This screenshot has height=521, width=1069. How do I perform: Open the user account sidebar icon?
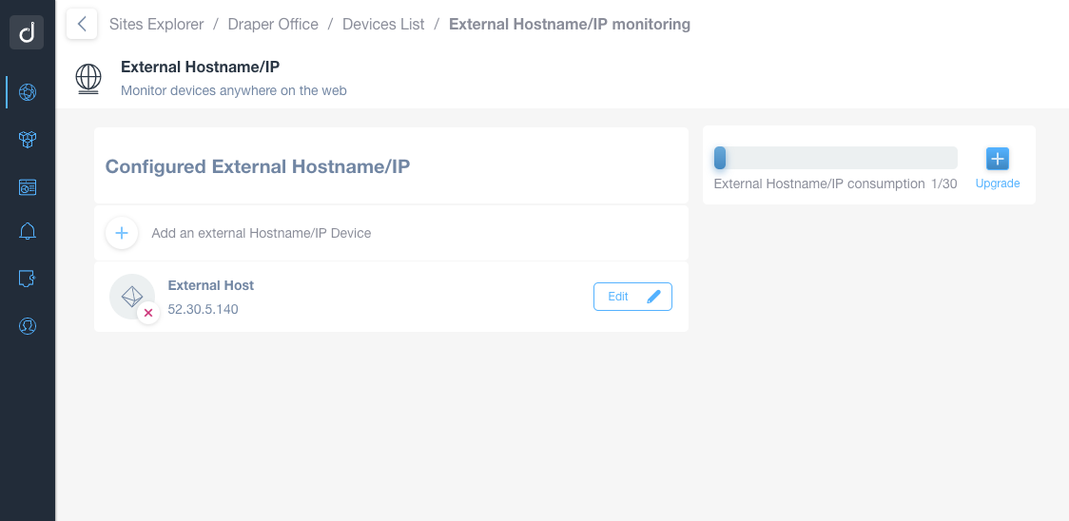[x=28, y=326]
